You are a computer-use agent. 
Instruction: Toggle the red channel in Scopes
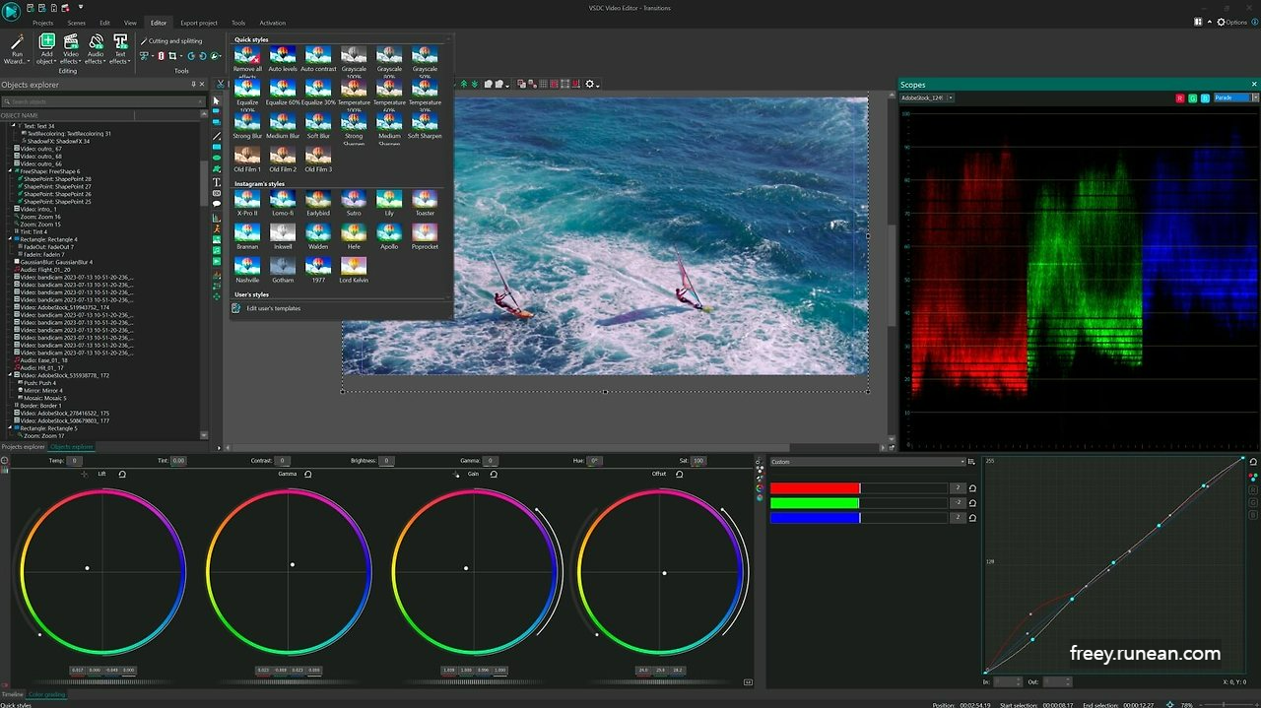1180,97
